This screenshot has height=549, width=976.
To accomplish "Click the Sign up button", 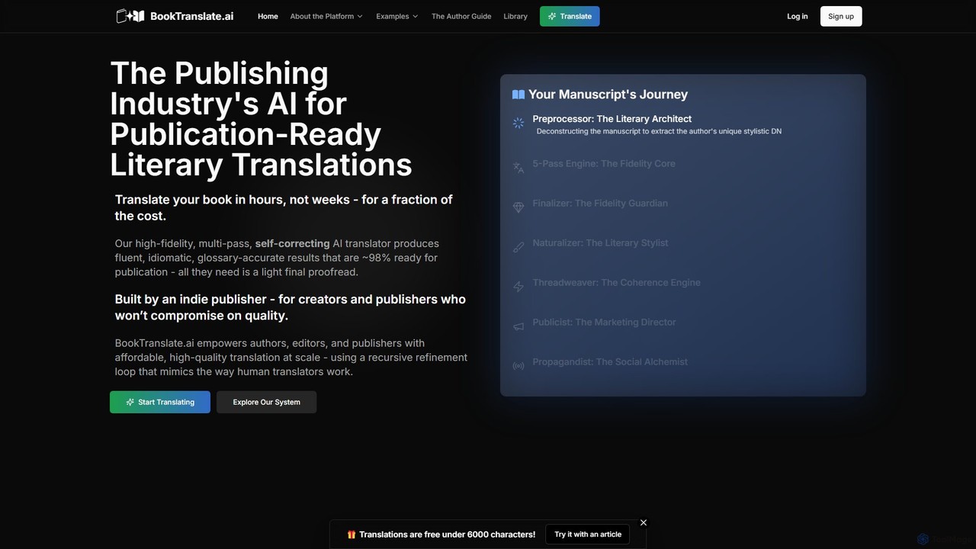I will pyautogui.click(x=841, y=16).
